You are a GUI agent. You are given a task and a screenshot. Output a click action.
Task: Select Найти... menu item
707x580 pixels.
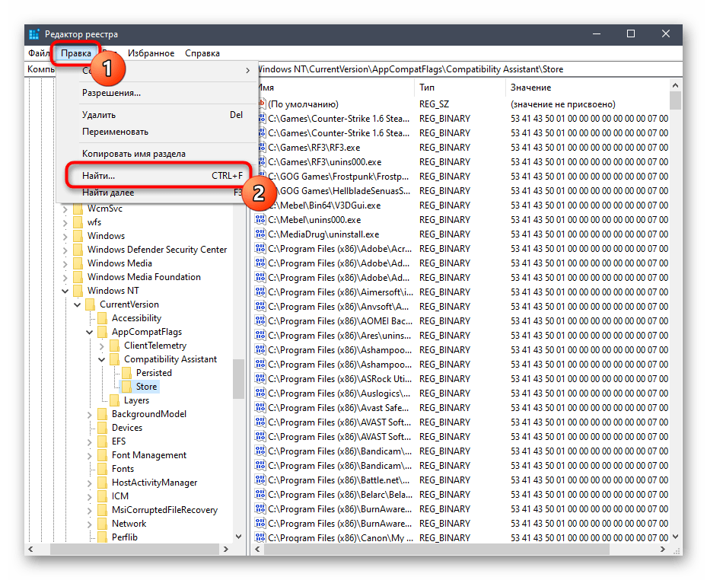[x=157, y=176]
